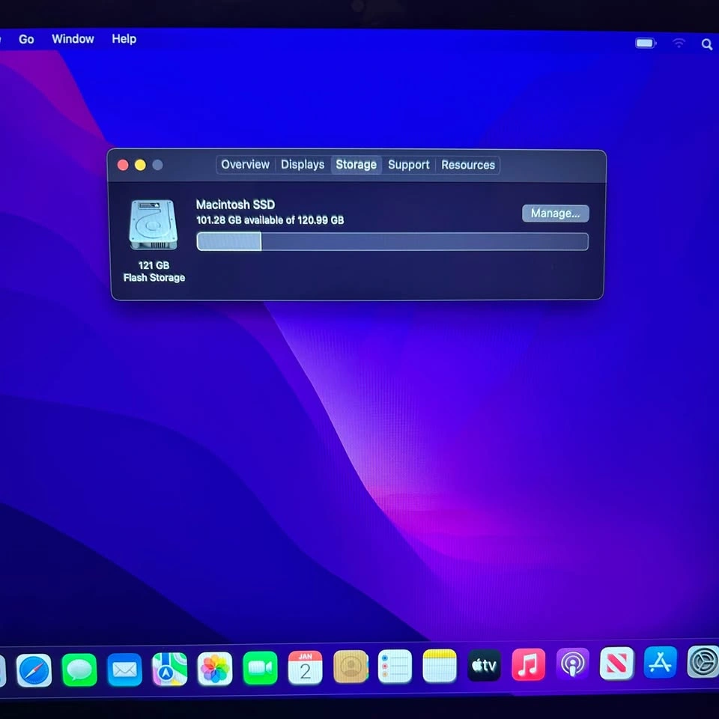Image resolution: width=719 pixels, height=719 pixels.
Task: Launch Safari from the dock
Action: (x=34, y=670)
